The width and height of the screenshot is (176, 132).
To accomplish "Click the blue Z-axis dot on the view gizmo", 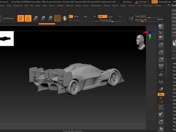I will click(x=150, y=32).
